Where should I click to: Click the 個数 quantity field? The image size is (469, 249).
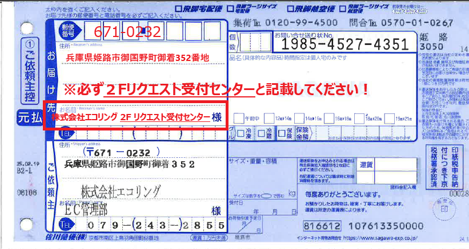click(255, 42)
